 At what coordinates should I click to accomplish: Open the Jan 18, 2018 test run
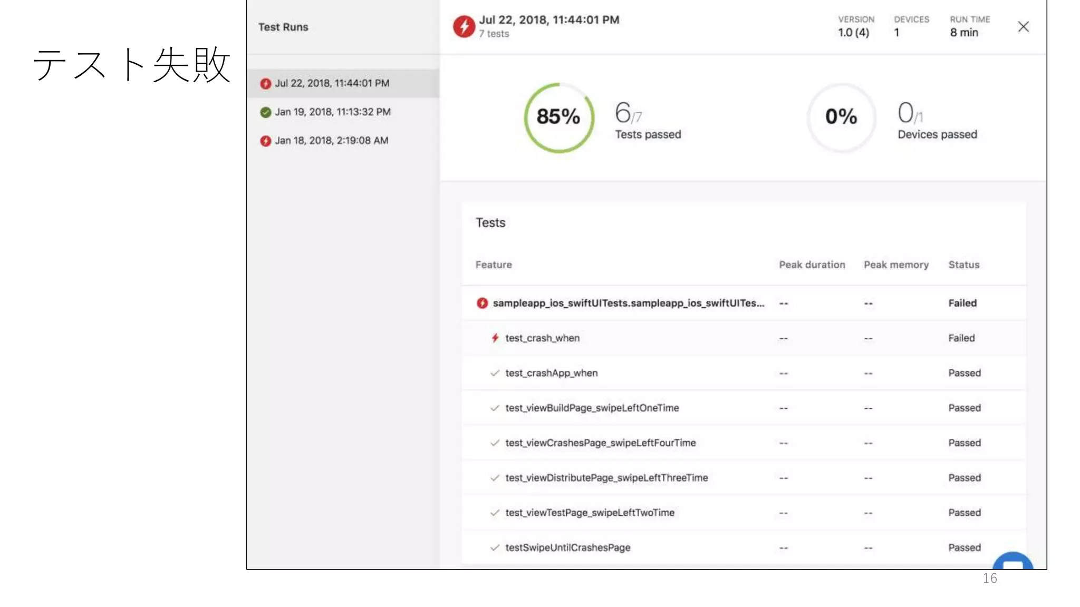pos(331,140)
